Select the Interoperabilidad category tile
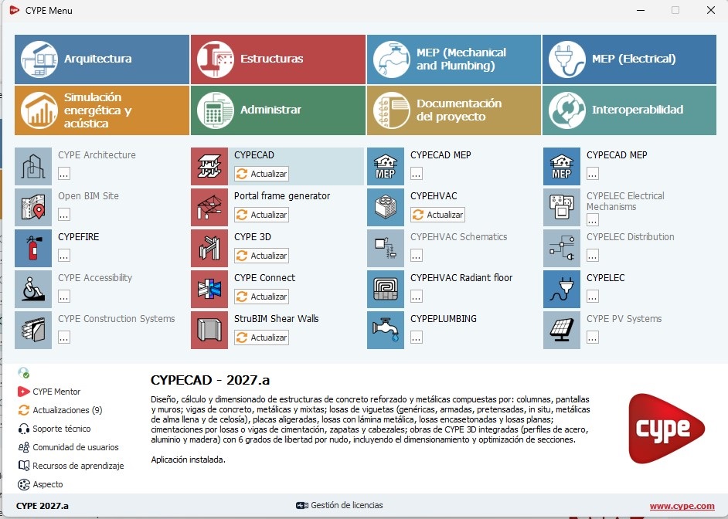This screenshot has height=519, width=728. point(629,110)
